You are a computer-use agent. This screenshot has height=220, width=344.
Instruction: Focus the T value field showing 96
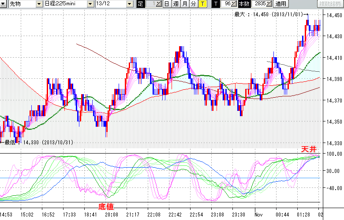(225, 4)
